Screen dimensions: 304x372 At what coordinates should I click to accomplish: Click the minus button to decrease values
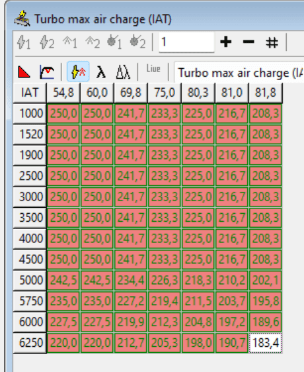click(248, 42)
